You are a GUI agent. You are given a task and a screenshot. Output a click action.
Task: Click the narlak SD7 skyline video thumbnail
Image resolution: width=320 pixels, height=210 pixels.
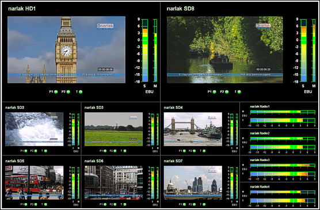193,182
